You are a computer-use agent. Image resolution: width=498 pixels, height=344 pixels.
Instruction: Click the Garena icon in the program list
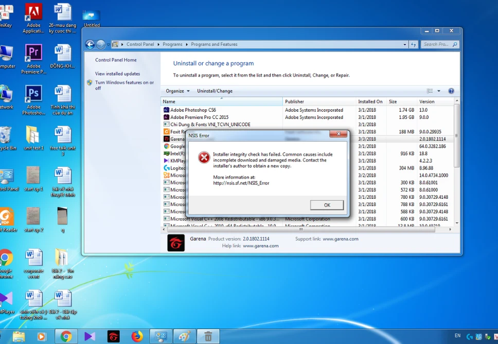(166, 139)
